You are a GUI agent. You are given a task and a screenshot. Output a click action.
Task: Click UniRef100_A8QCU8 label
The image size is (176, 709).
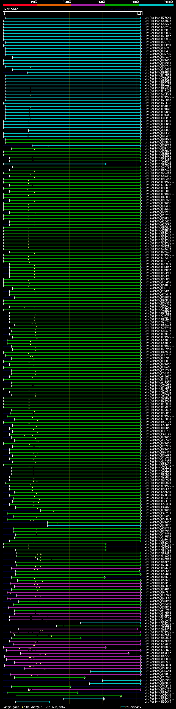point(158,568)
